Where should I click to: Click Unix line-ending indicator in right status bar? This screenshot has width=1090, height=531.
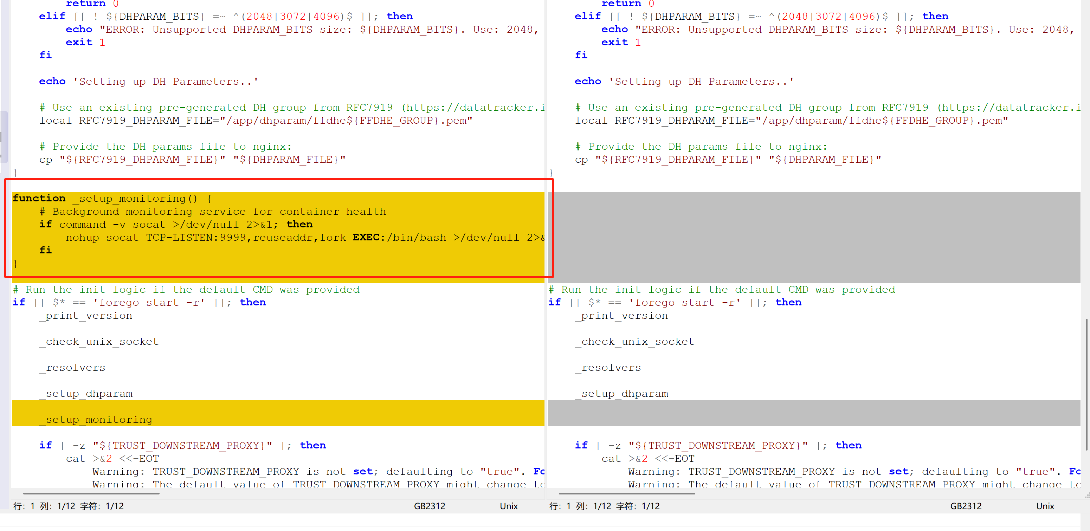(x=1045, y=506)
